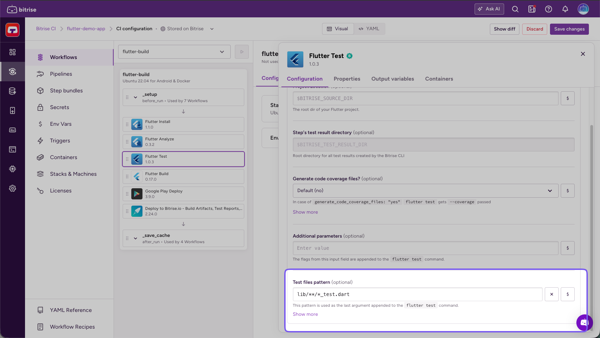Insert variable into Project location field
Viewport: 600px width, 338px height.
[568, 98]
